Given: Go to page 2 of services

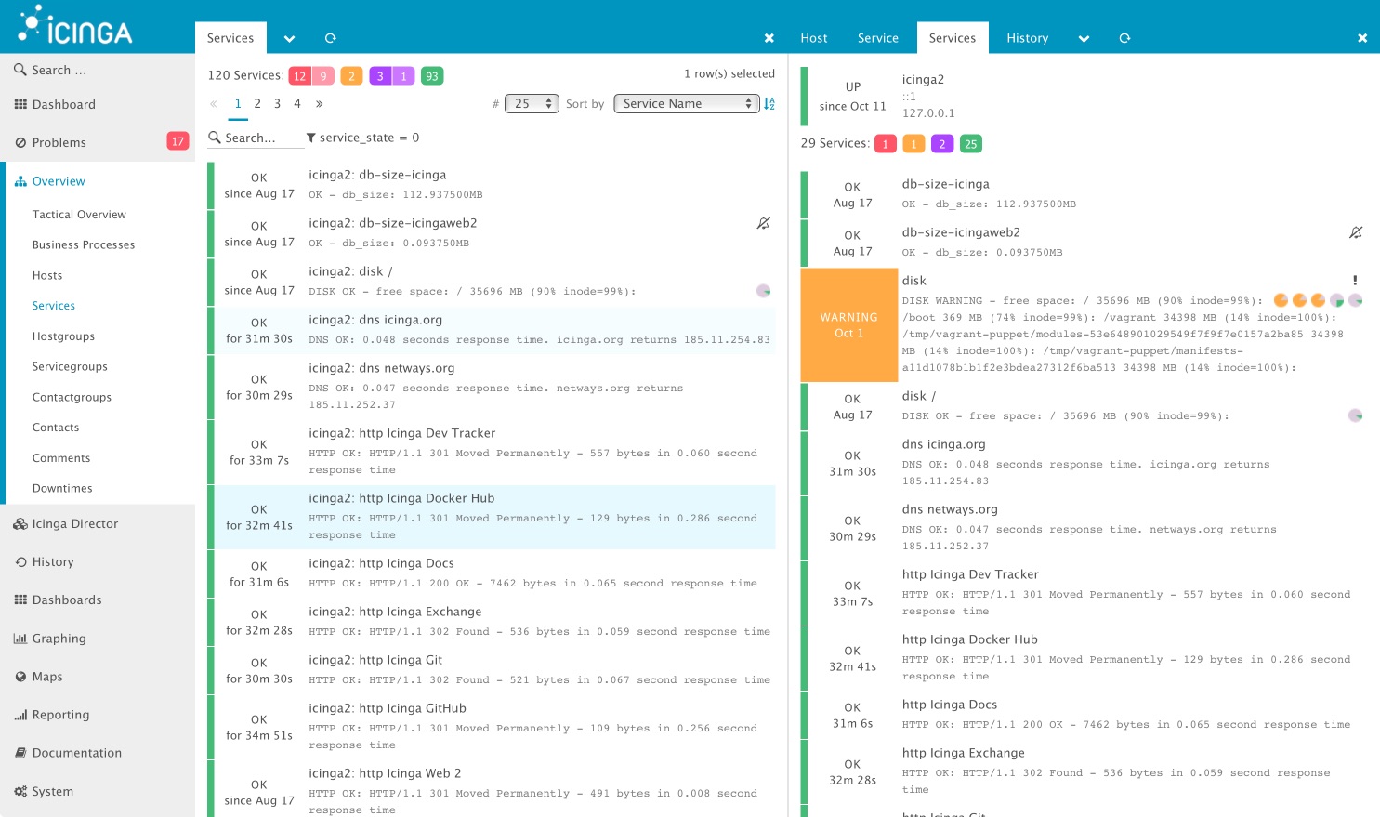Looking at the screenshot, I should click(x=257, y=104).
